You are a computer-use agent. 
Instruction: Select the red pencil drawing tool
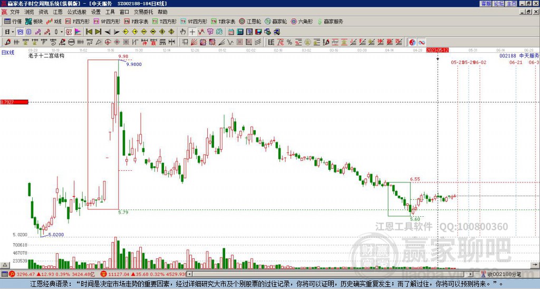[x=7, y=42]
